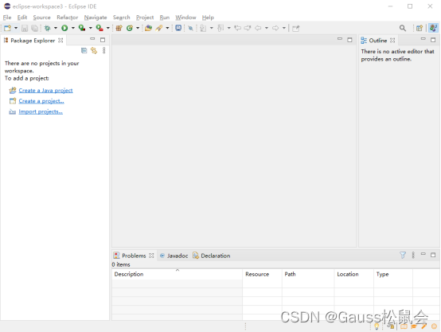The height and width of the screenshot is (332, 441).
Task: Switch to the Declaration tab
Action: tap(211, 256)
